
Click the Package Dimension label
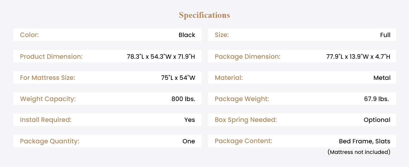[248, 57]
